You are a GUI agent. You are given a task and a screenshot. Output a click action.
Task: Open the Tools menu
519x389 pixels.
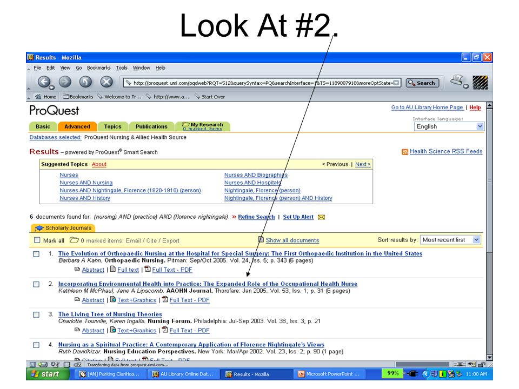click(122, 68)
